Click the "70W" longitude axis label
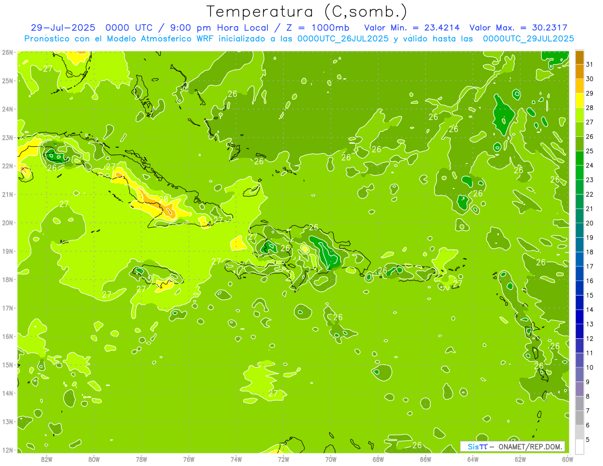Screen dimensions: 603x466 [331, 459]
